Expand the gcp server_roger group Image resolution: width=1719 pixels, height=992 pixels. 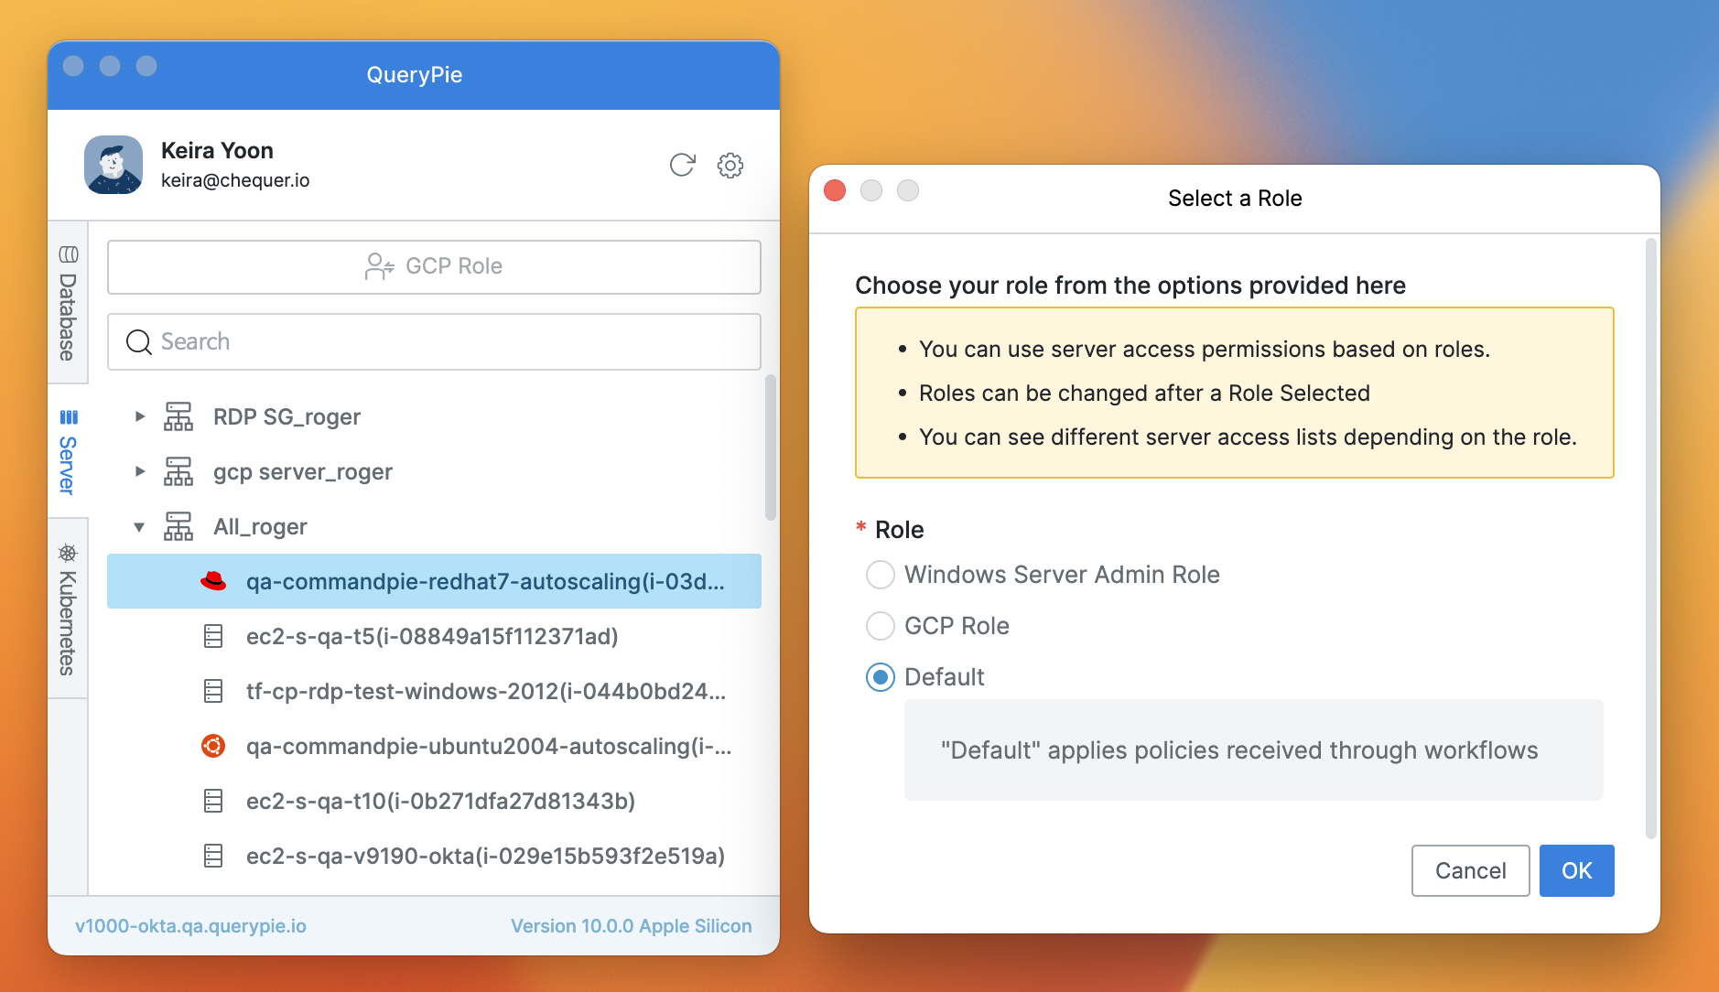click(x=139, y=471)
